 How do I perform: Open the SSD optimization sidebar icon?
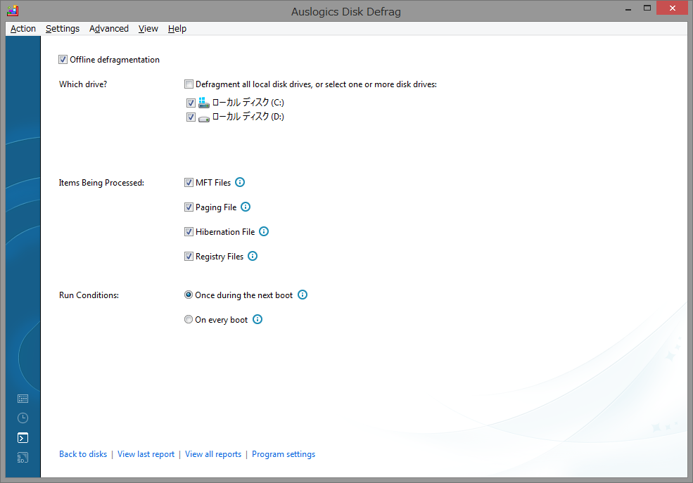[23, 458]
